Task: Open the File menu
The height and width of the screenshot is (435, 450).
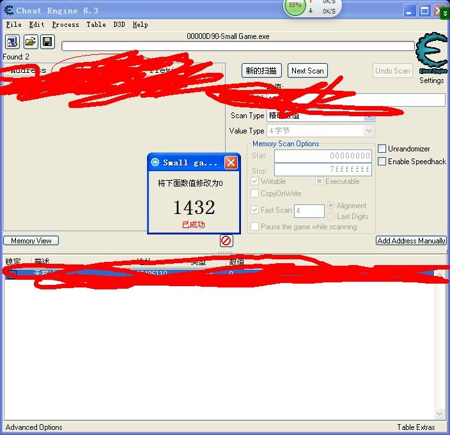Action: pos(14,25)
